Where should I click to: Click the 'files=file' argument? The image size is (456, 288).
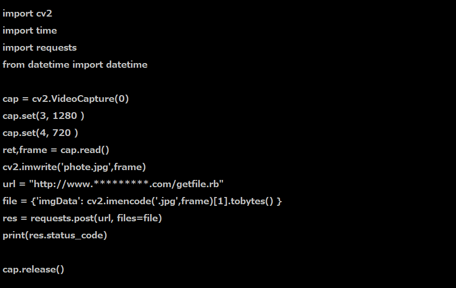tap(139, 218)
